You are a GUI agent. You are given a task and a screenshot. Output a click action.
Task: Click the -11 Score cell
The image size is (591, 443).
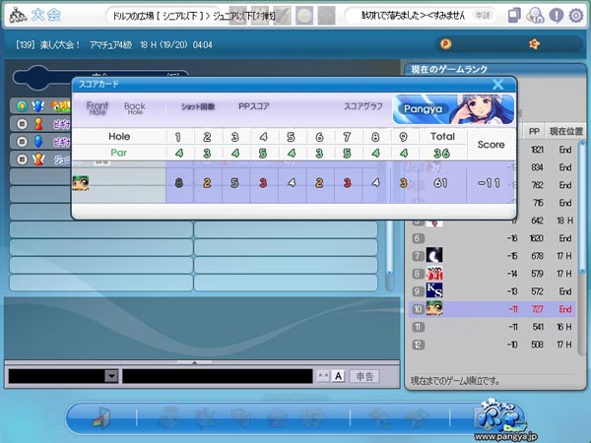coord(489,183)
